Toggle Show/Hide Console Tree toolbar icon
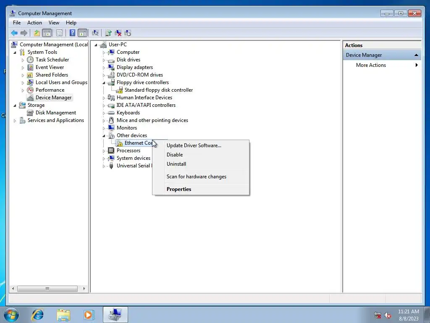The width and height of the screenshot is (430, 323). pos(47,33)
